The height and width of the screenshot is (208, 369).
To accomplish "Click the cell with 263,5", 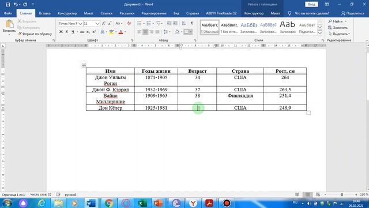I will (285, 90).
